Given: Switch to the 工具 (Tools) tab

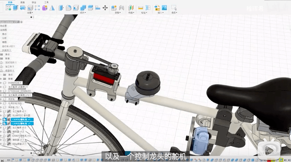Looking at the screenshot, I should point(47,2).
